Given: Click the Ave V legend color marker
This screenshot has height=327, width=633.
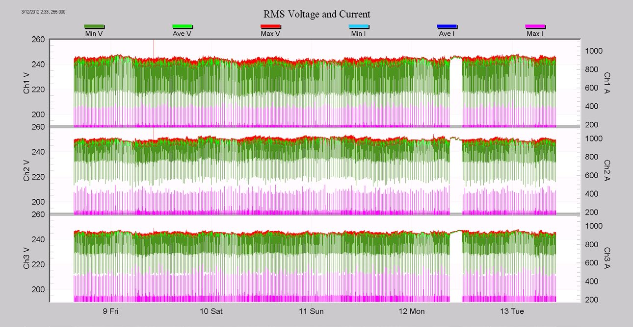Looking at the screenshot, I should pyautogui.click(x=182, y=27).
